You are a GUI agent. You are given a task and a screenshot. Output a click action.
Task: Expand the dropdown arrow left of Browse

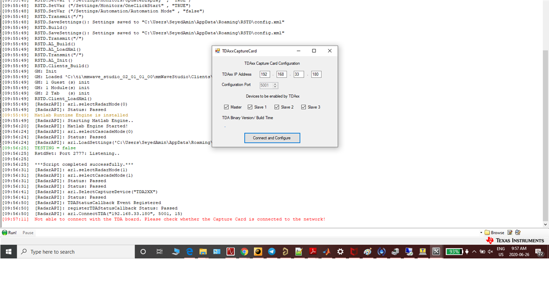click(481, 233)
